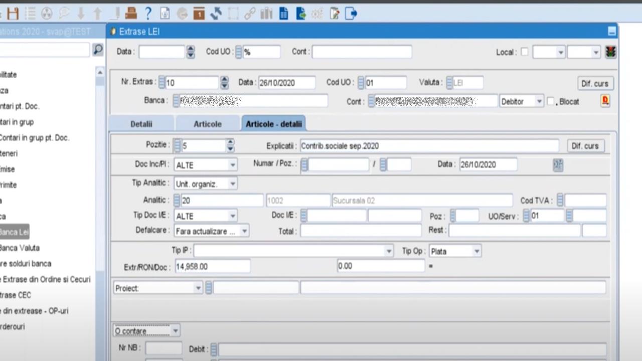This screenshot has width=642, height=361.
Task: Minimize the Extrase LEI window
Action: pyautogui.click(x=611, y=32)
